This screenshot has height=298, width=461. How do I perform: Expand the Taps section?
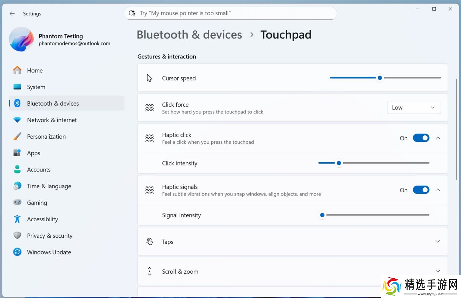click(438, 241)
